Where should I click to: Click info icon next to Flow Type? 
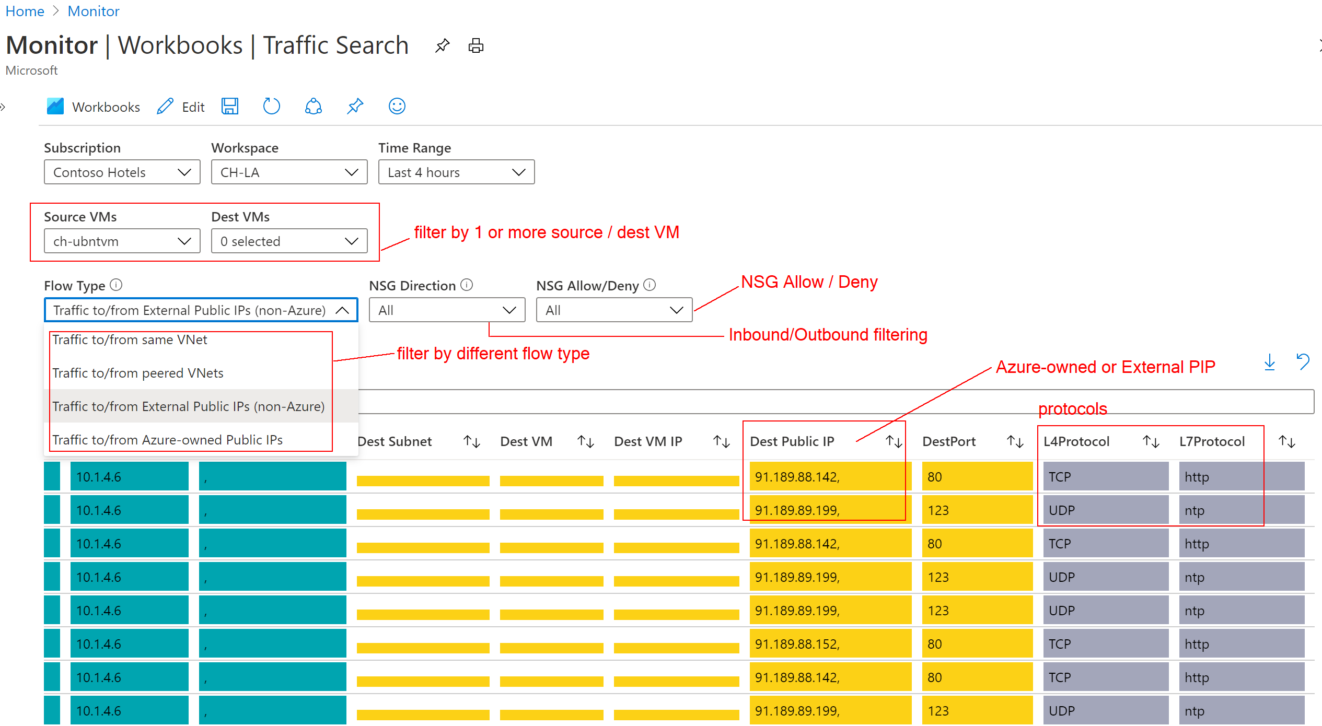pyautogui.click(x=116, y=285)
